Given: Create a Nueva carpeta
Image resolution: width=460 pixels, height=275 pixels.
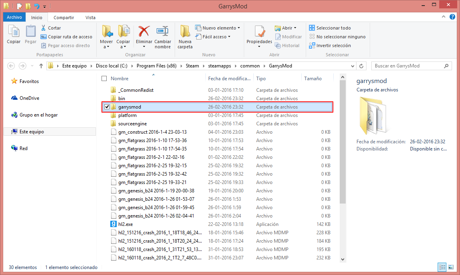Looking at the screenshot, I should coord(185,37).
